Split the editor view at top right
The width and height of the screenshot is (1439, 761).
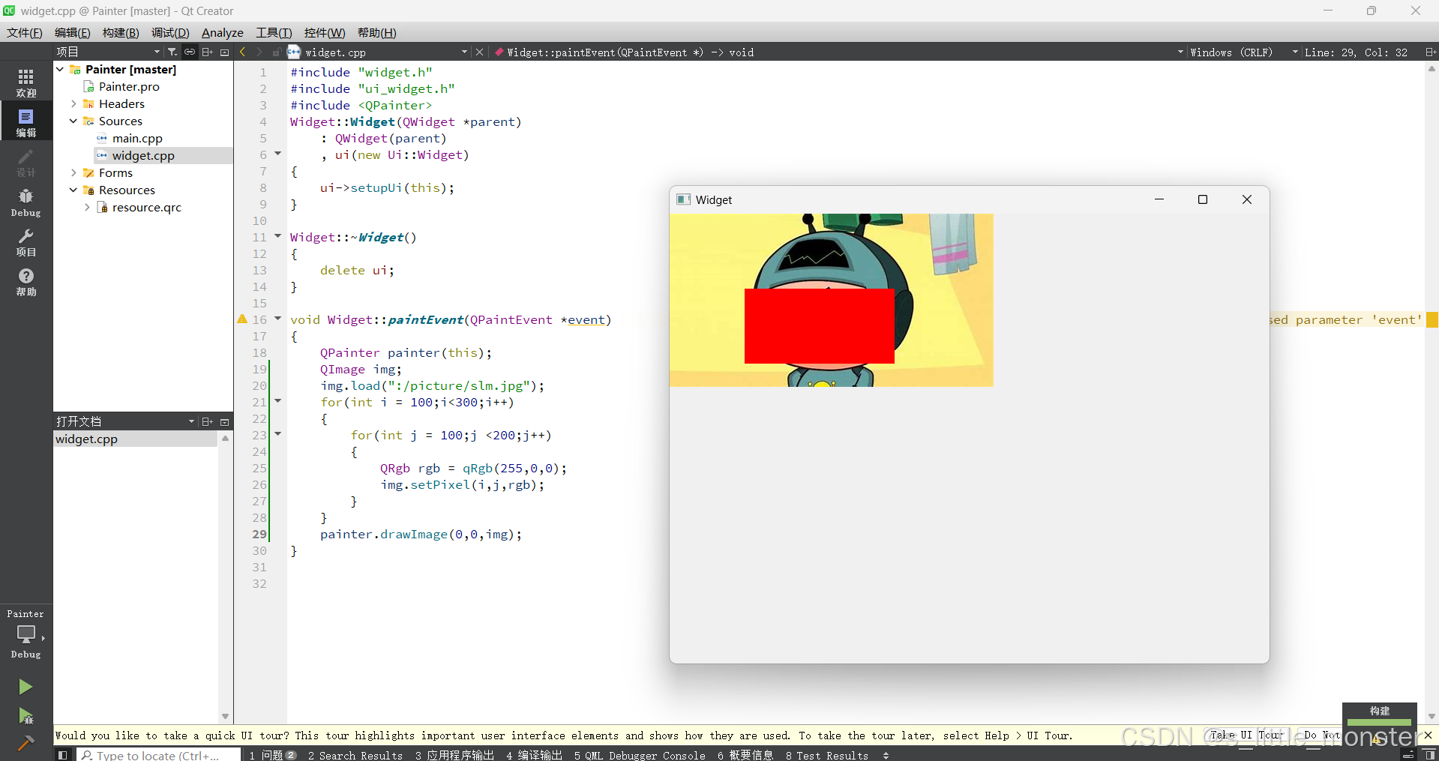click(x=1430, y=52)
